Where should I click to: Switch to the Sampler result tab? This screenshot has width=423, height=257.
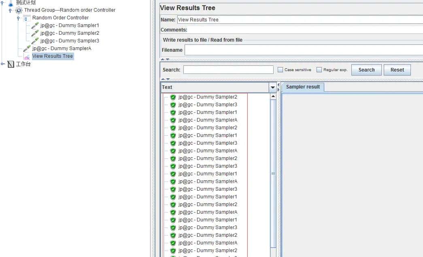[x=302, y=87]
